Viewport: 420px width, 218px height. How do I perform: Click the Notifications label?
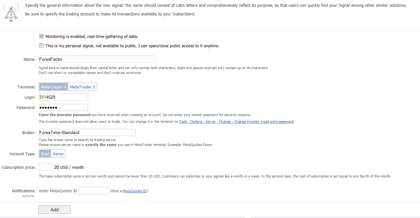24,191
